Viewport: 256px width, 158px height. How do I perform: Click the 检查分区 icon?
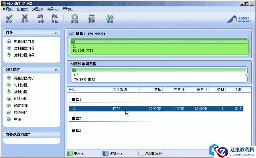coord(9,112)
